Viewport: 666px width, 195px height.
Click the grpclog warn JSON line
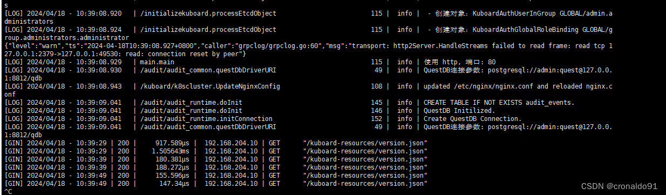pyautogui.click(x=308, y=50)
